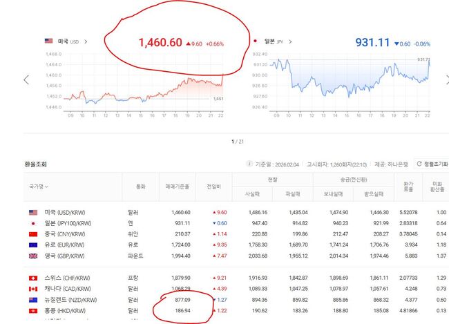This screenshot has height=324, width=449.
Task: Click the Japan flag in the JPY chart header
Action: (x=256, y=41)
